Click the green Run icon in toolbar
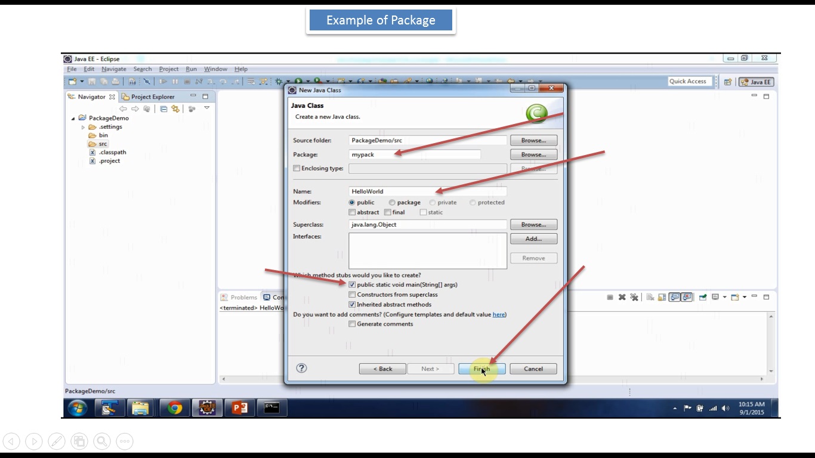The width and height of the screenshot is (815, 458). tap(299, 82)
